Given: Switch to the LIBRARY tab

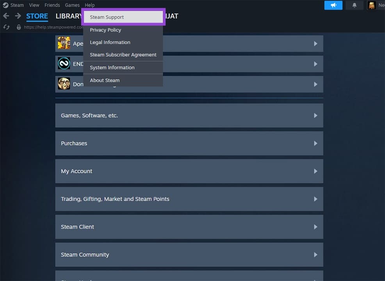Looking at the screenshot, I should (x=69, y=16).
